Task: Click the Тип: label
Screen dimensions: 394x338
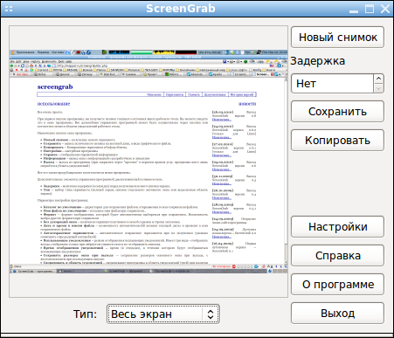Action: click(x=85, y=314)
